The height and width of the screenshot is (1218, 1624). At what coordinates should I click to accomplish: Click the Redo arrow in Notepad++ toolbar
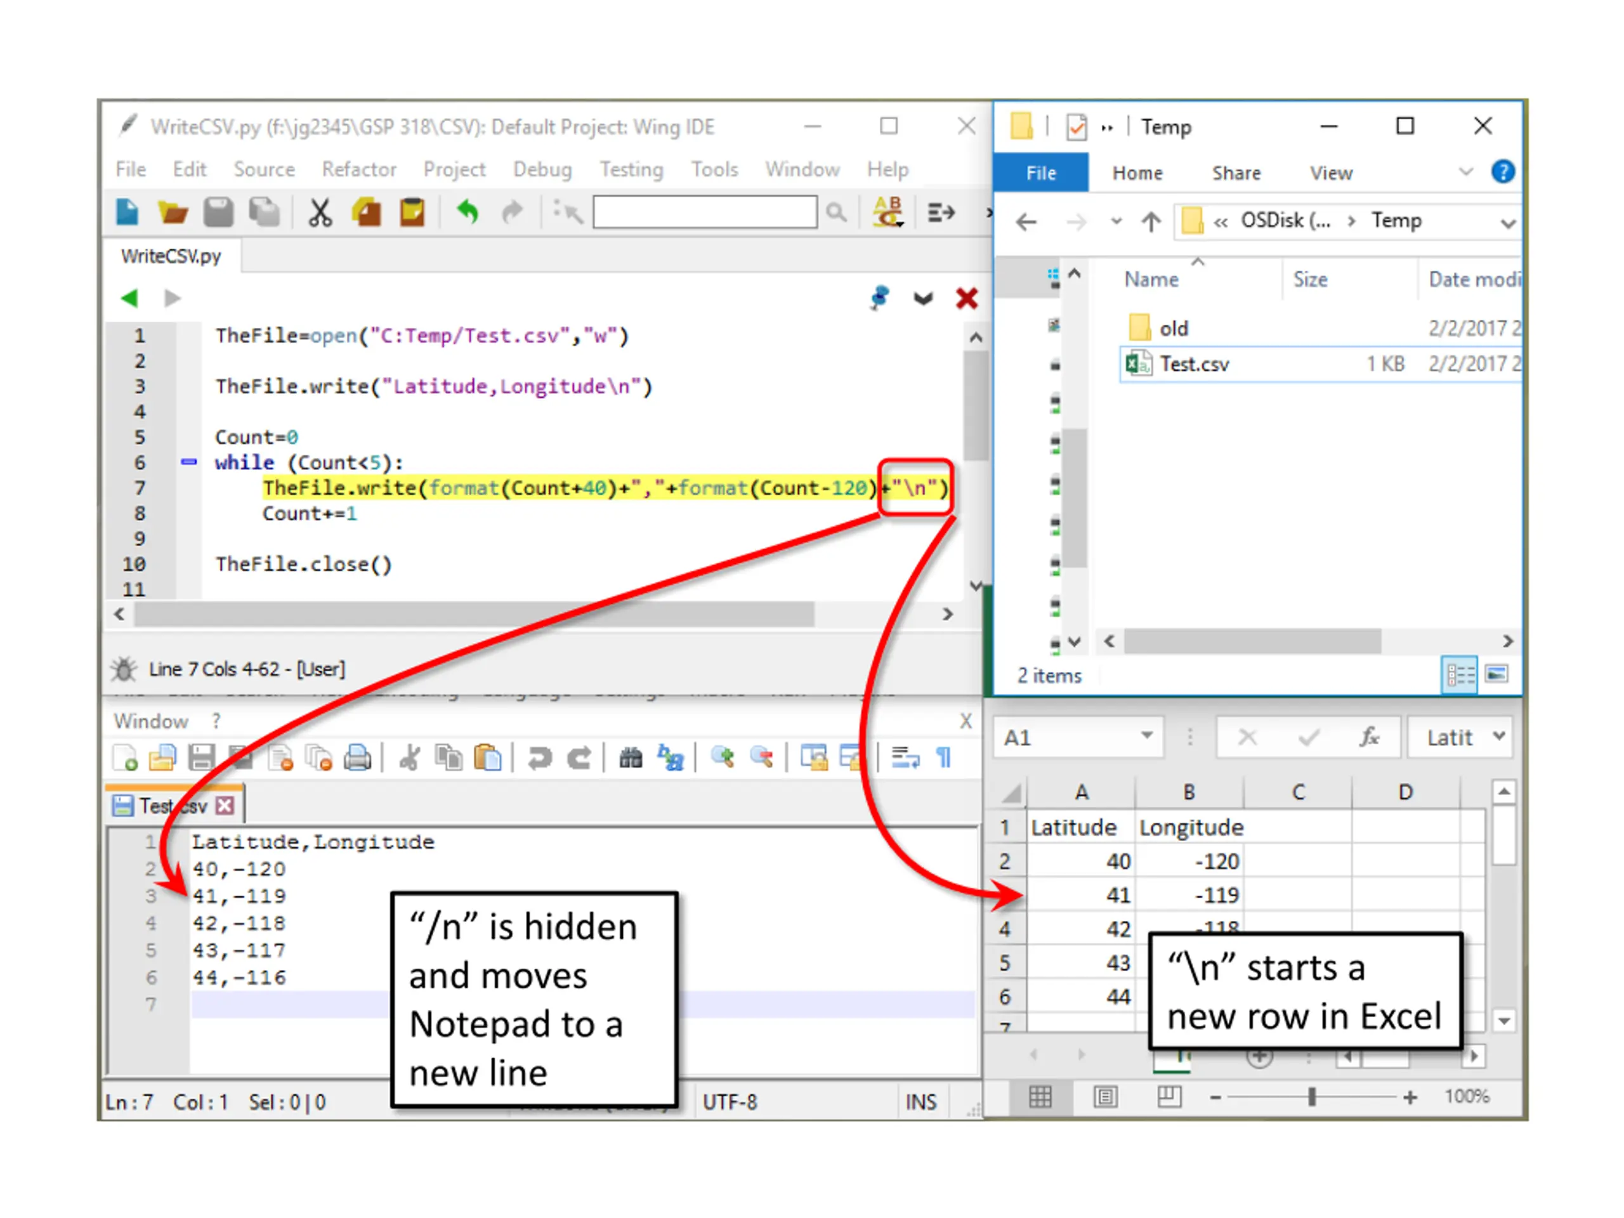[x=579, y=757]
